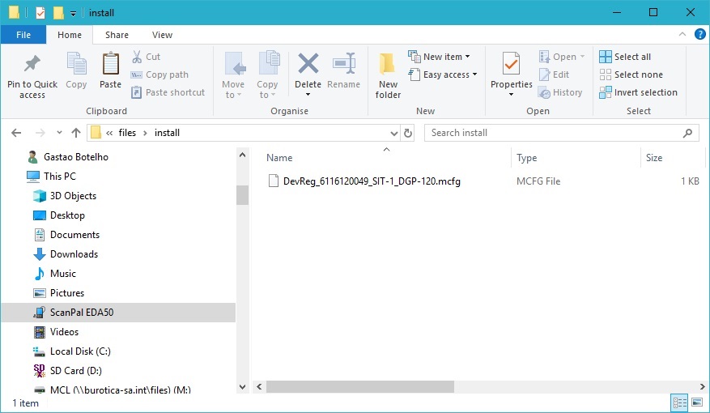Click Invert selection in the ribbon

(638, 92)
